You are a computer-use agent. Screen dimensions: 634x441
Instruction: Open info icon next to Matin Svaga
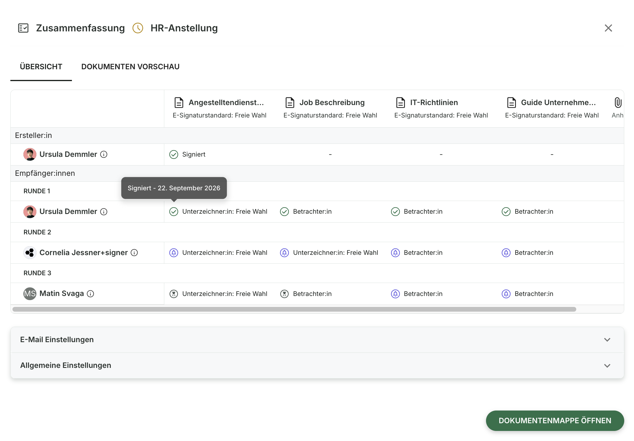pos(90,294)
